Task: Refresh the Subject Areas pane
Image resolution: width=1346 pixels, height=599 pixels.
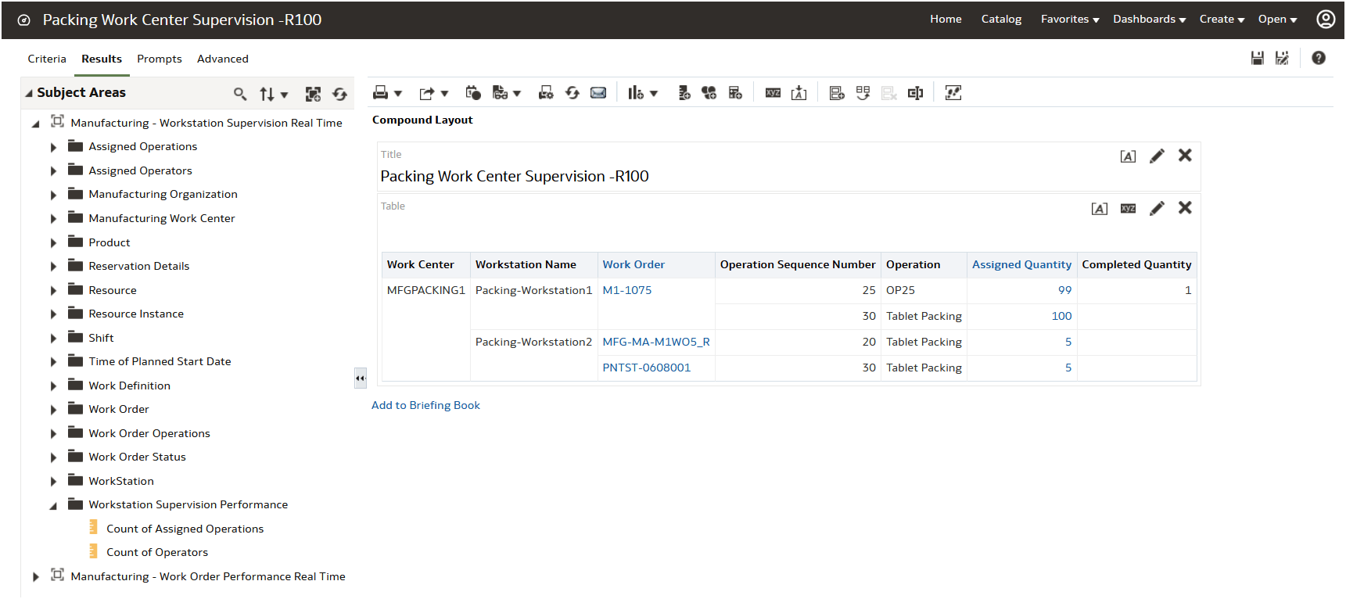Action: 339,94
